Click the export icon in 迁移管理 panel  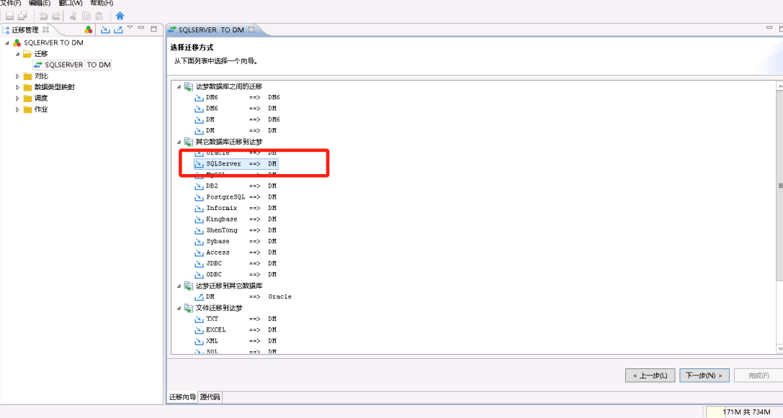point(118,30)
